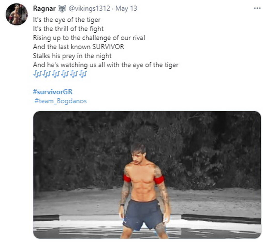Click the line "It's the thrill of the fight"

point(68,29)
